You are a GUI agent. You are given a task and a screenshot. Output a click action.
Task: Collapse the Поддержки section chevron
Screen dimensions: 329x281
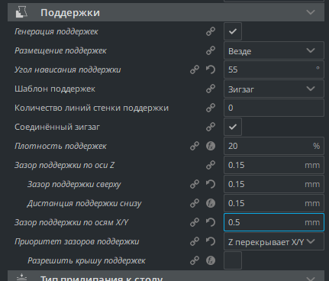[311, 12]
